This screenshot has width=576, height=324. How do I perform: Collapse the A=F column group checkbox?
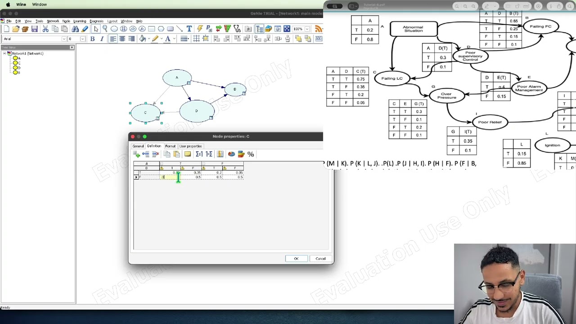click(x=203, y=163)
